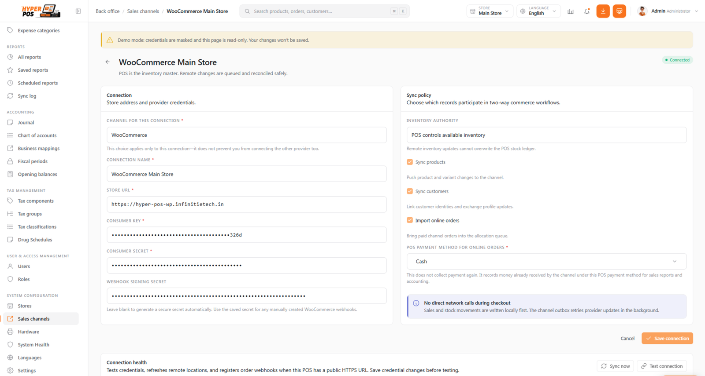Open the Channel for this connection field
Image resolution: width=705 pixels, height=376 pixels.
(x=247, y=135)
